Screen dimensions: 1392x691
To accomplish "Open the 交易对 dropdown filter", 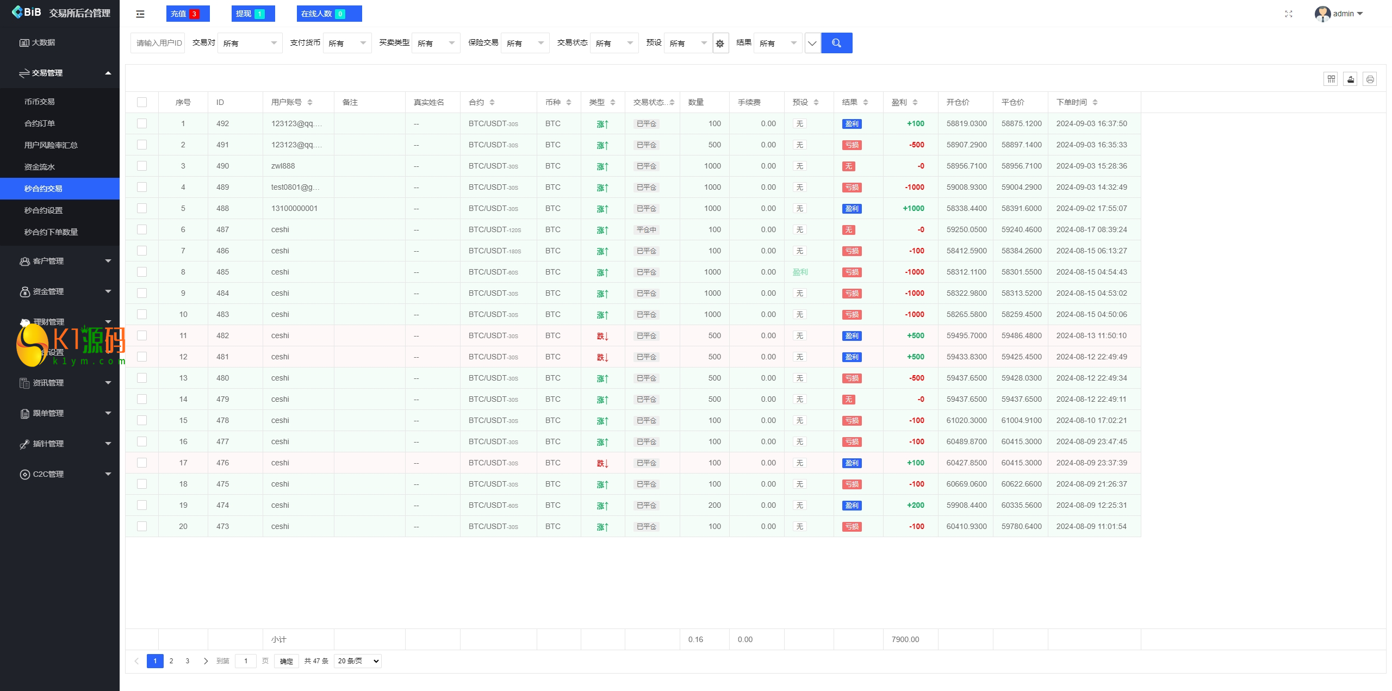I will (x=250, y=43).
